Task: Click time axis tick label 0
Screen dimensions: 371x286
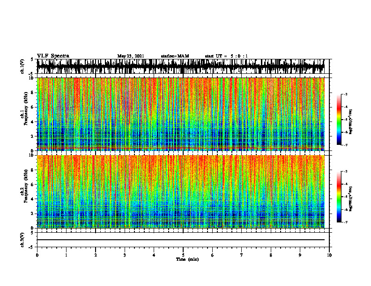Action: pos(37,255)
